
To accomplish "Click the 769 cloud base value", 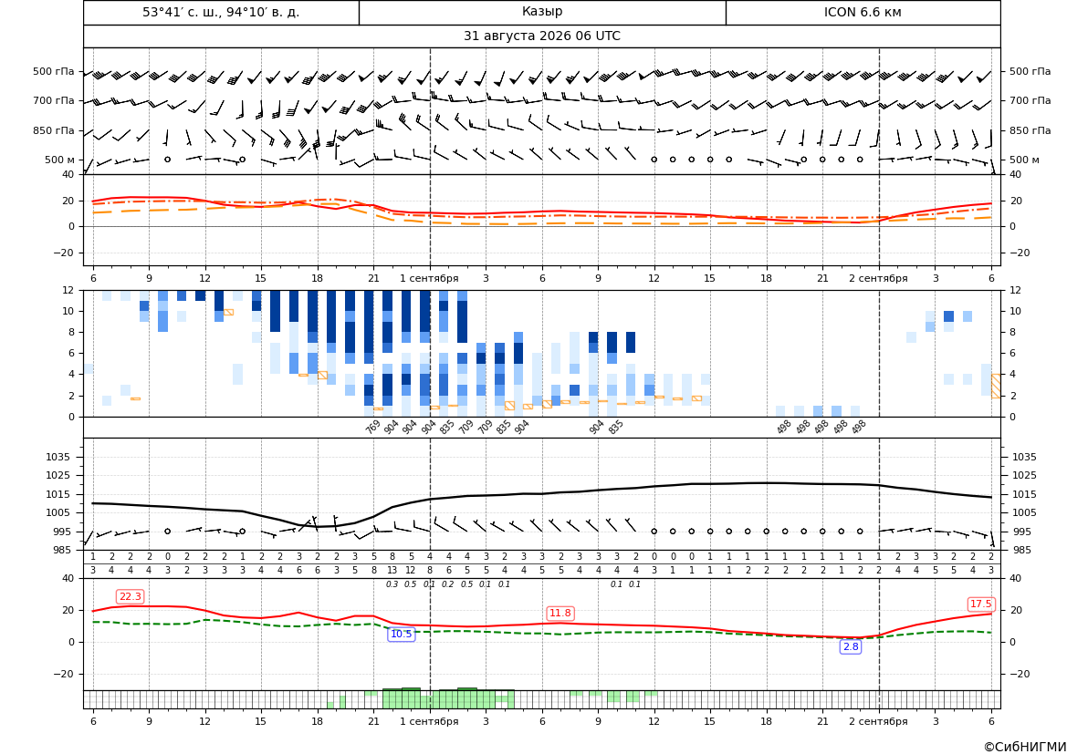I will click(373, 427).
